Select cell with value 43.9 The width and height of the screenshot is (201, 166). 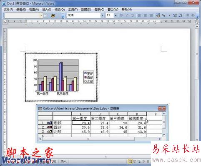(137, 132)
